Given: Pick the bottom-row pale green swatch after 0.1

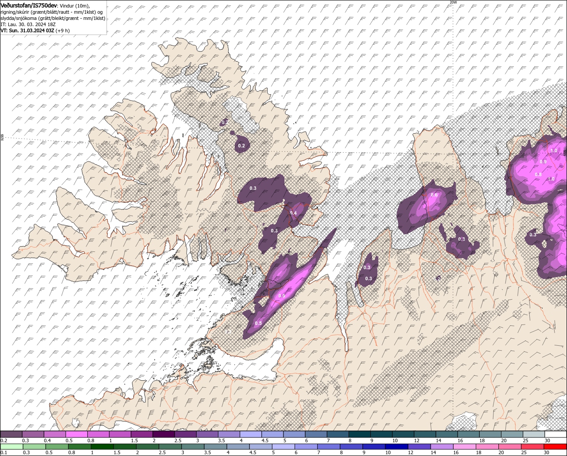Looking at the screenshot, I should point(11,447).
